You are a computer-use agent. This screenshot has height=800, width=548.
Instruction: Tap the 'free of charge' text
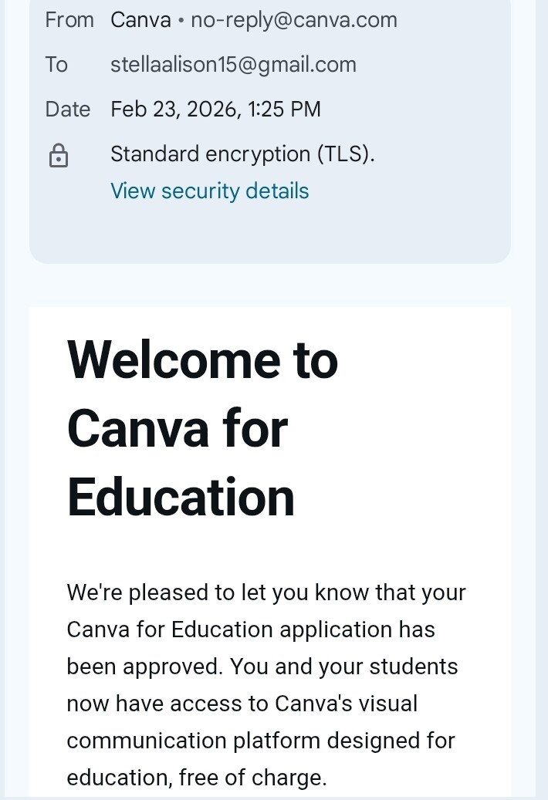click(x=251, y=778)
